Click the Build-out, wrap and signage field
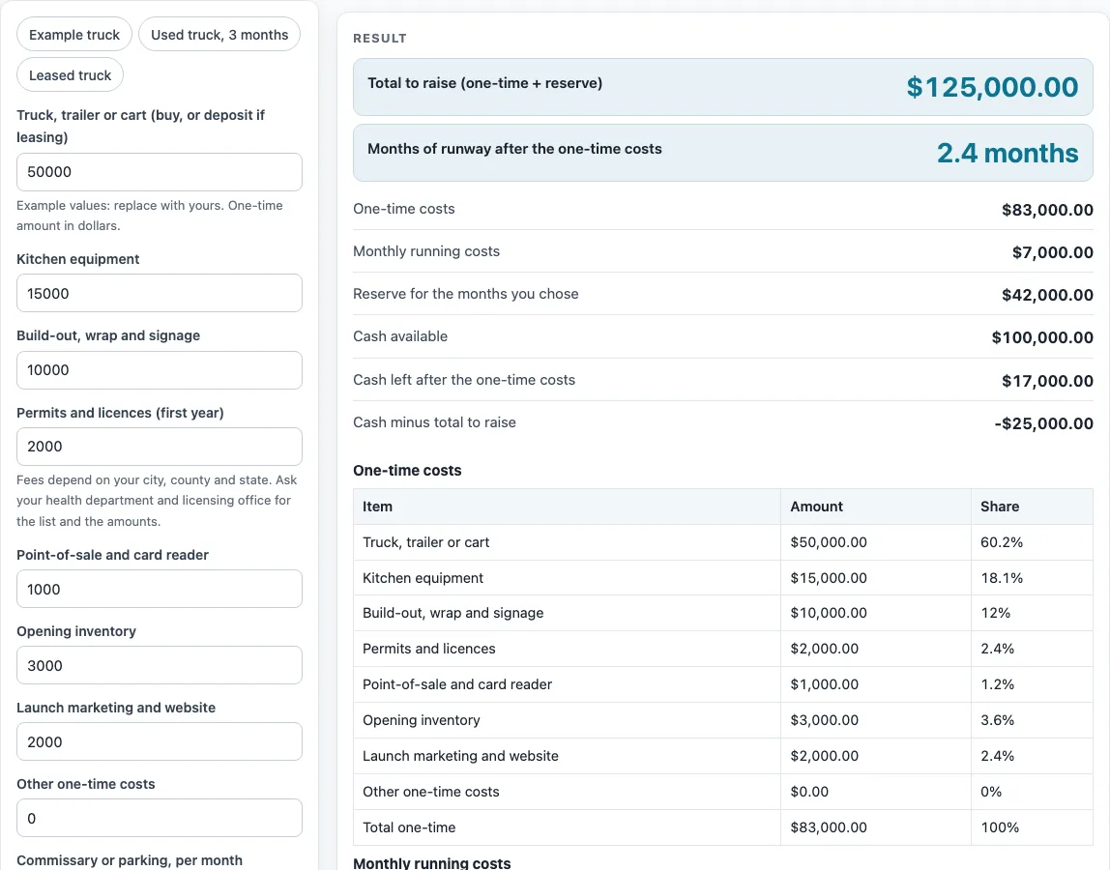The width and height of the screenshot is (1110, 870). coord(160,370)
